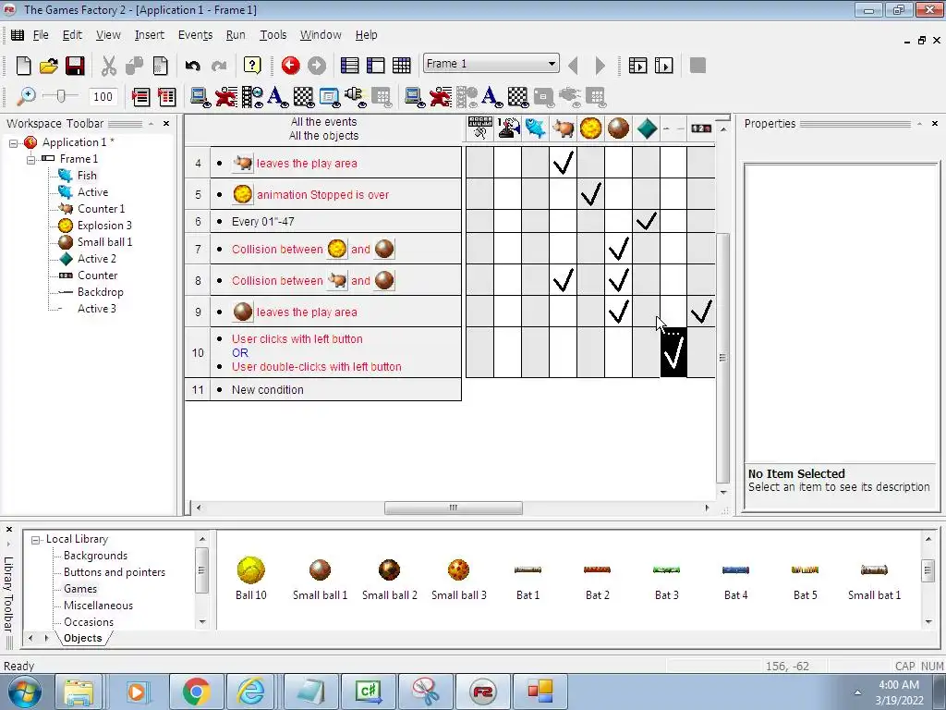
Task: Click the zoom value field showing 100
Action: point(103,96)
